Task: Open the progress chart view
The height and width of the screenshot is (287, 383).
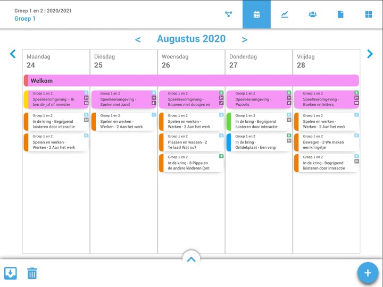Action: (285, 14)
